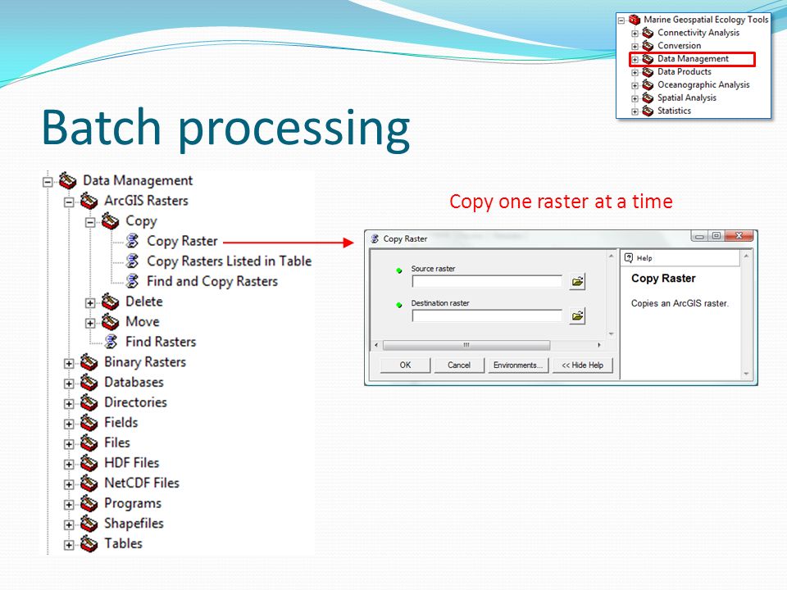Click the HDF Files toolset icon
Viewport: 787px width, 590px height.
point(89,463)
